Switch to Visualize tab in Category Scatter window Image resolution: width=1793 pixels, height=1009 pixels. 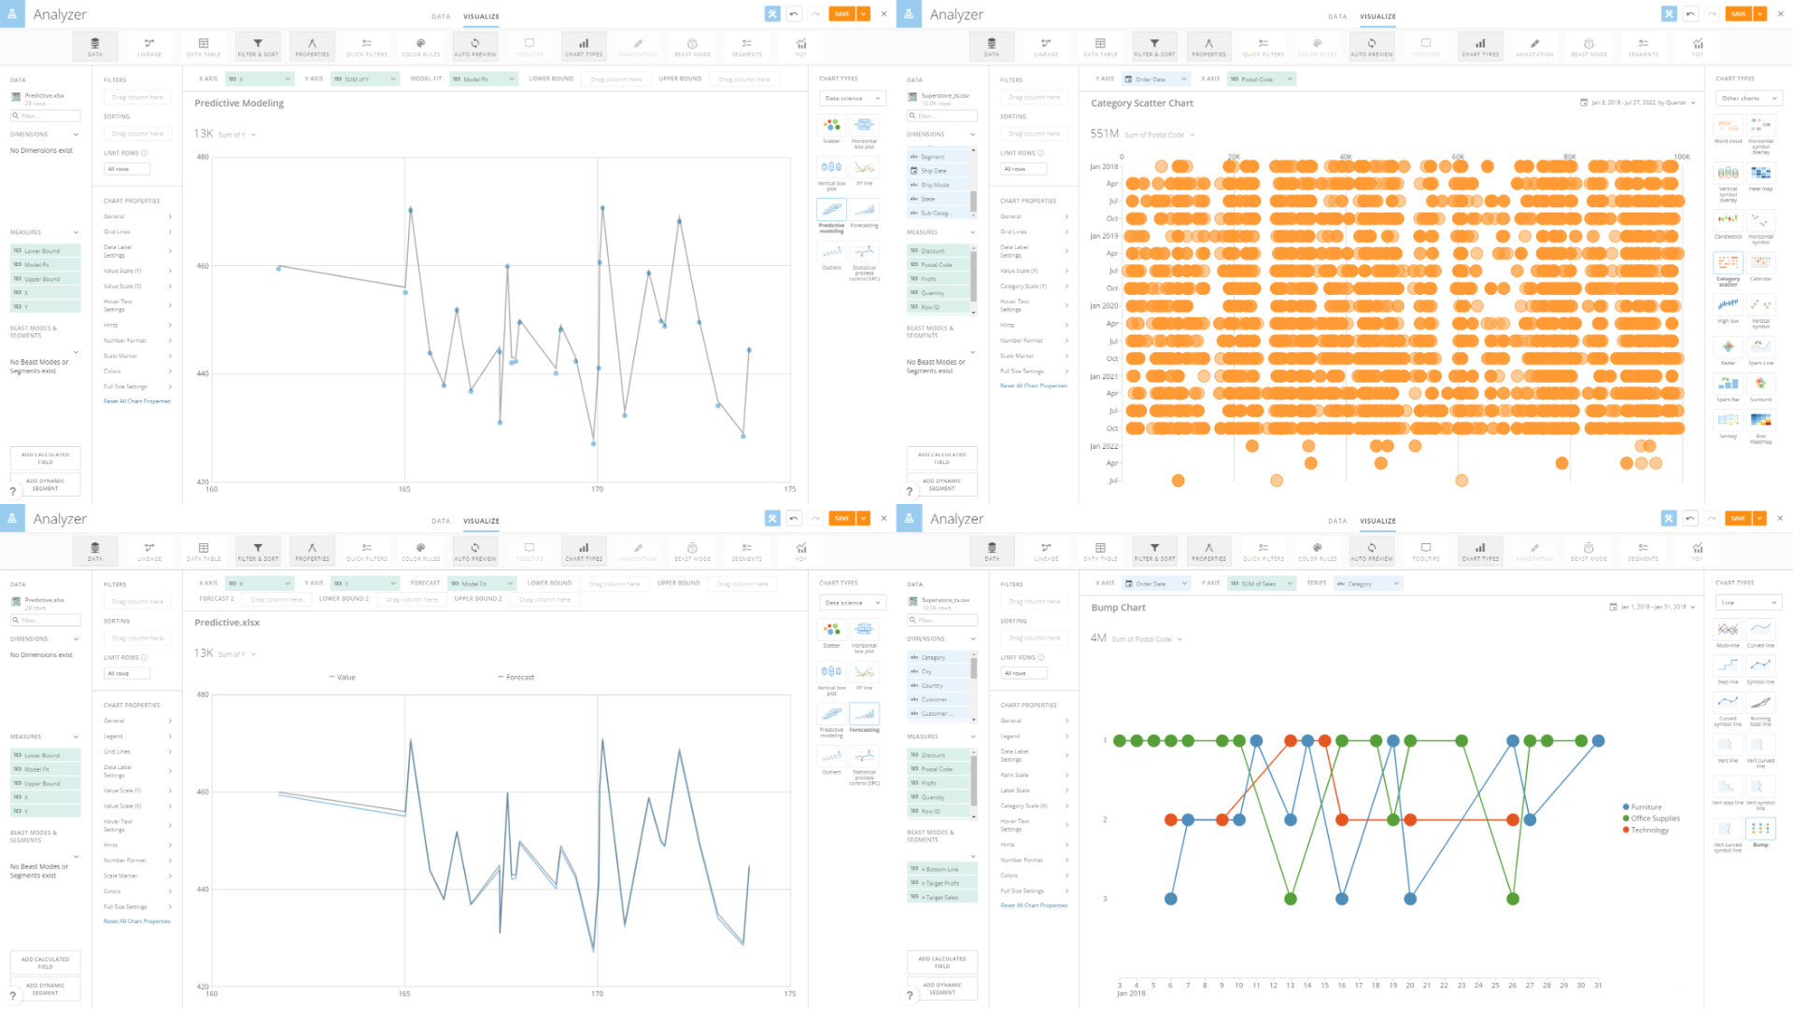pos(1377,17)
